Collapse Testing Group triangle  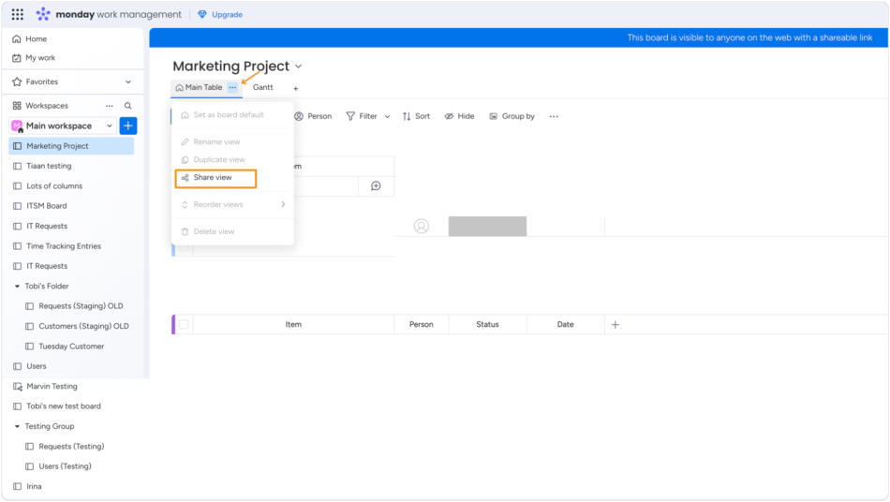pos(17,426)
